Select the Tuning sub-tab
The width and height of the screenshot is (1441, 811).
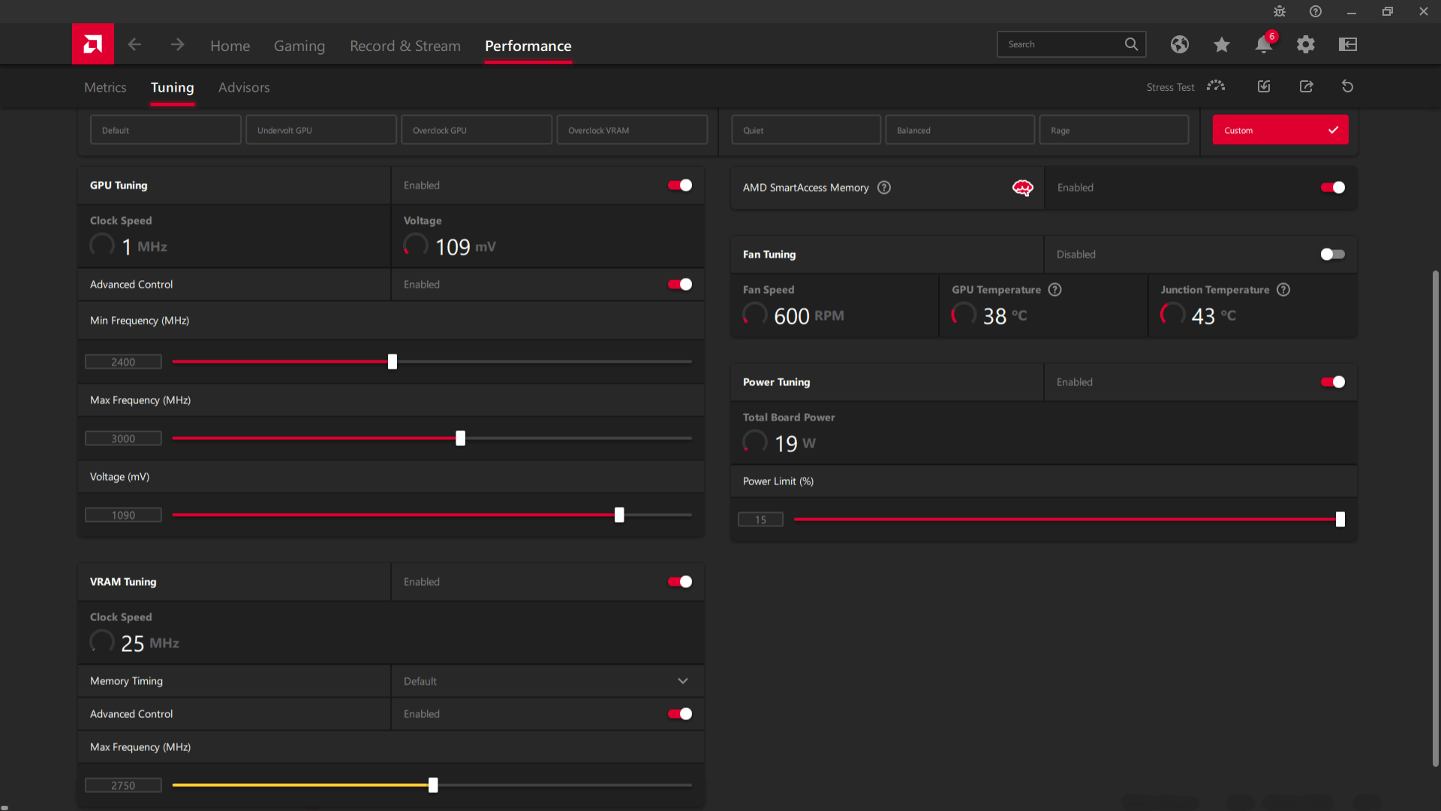click(x=172, y=87)
